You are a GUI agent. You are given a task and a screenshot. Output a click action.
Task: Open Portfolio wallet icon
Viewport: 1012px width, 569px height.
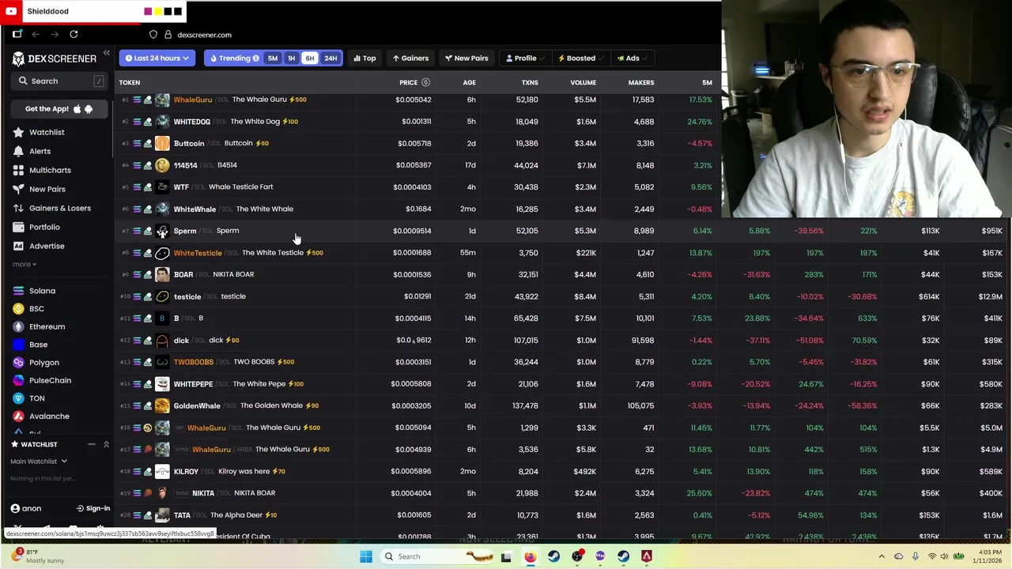(18, 227)
